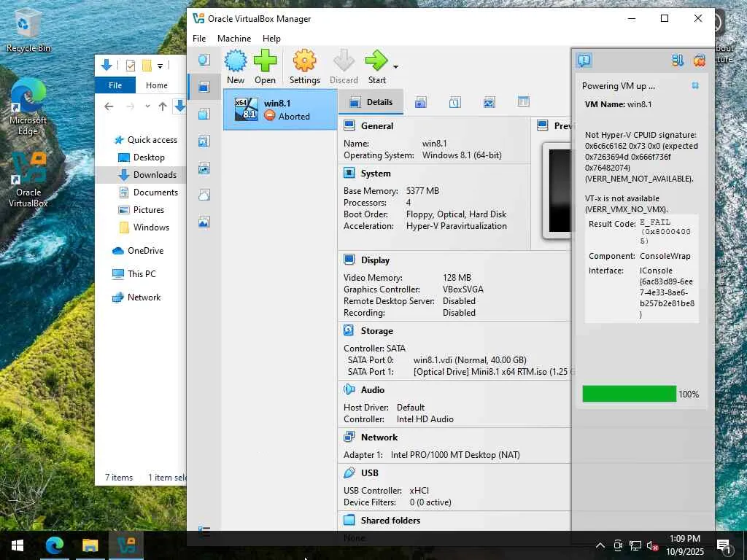This screenshot has width=747, height=560.
Task: Switch to the Details tab
Action: (371, 102)
